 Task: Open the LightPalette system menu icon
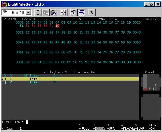tap(5, 4)
